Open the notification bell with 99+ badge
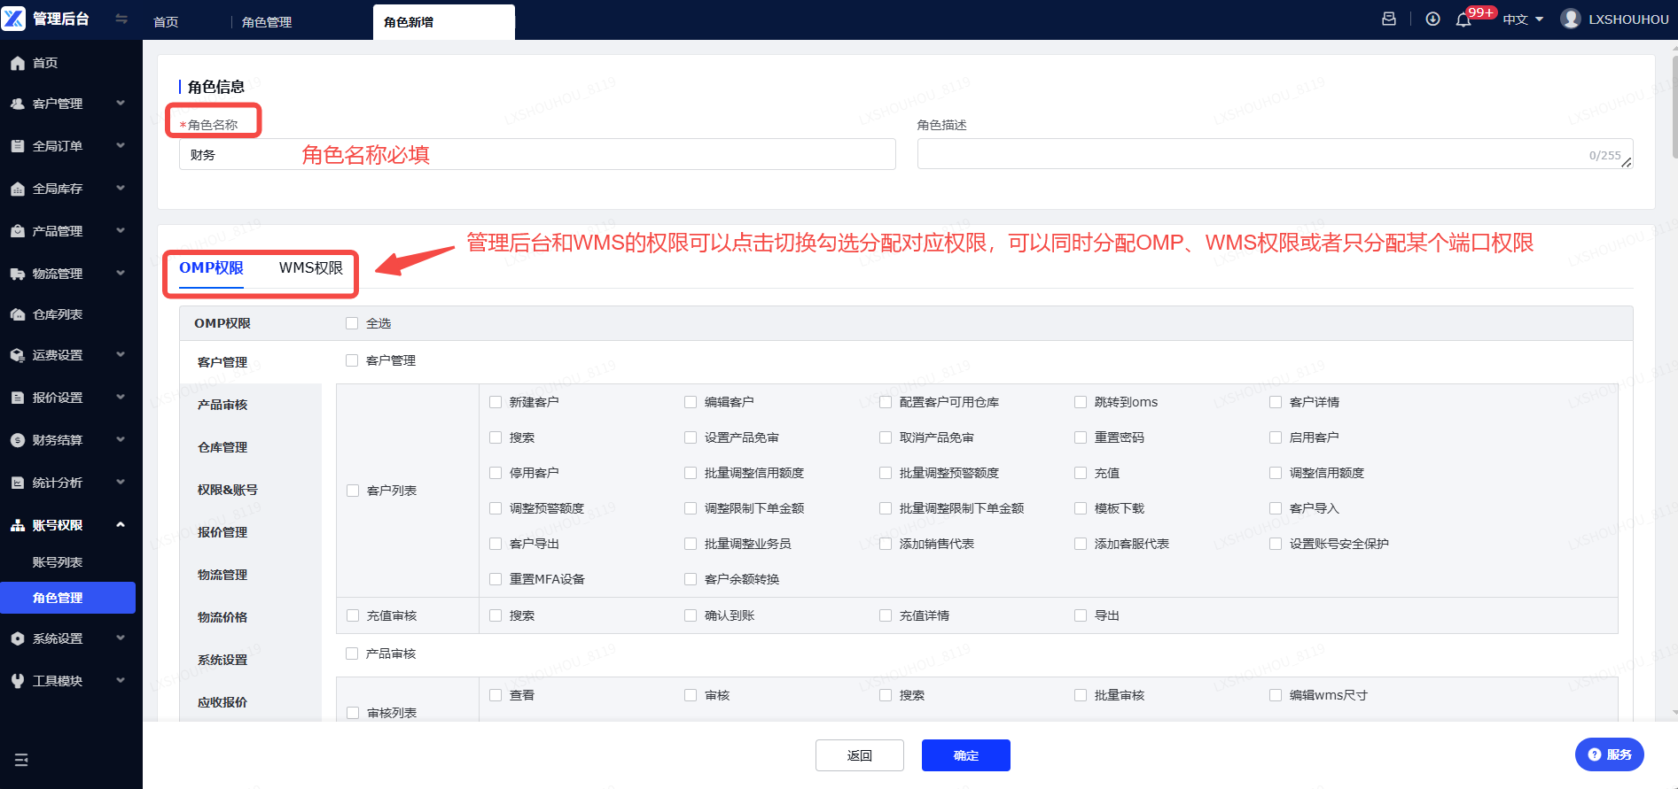Image resolution: width=1678 pixels, height=789 pixels. [x=1463, y=19]
